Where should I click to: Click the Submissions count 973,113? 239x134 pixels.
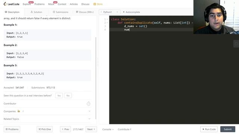51,88
